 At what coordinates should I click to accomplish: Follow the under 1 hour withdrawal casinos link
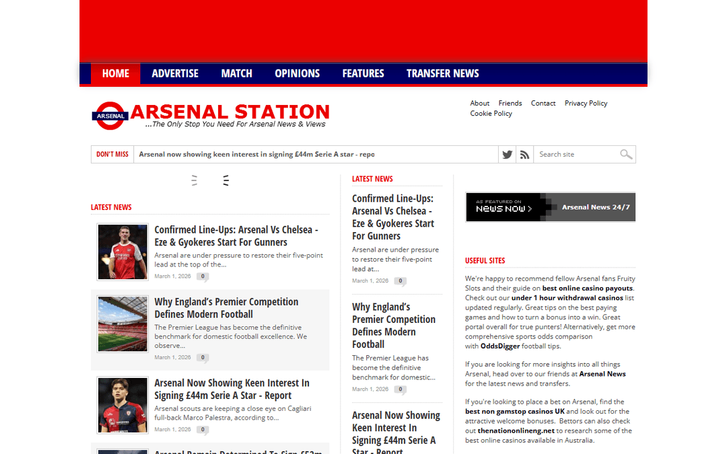point(567,298)
